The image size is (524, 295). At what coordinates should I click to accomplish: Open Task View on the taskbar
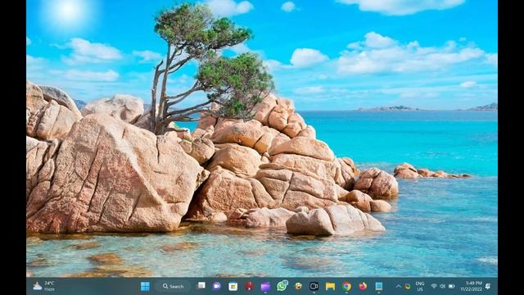point(201,286)
